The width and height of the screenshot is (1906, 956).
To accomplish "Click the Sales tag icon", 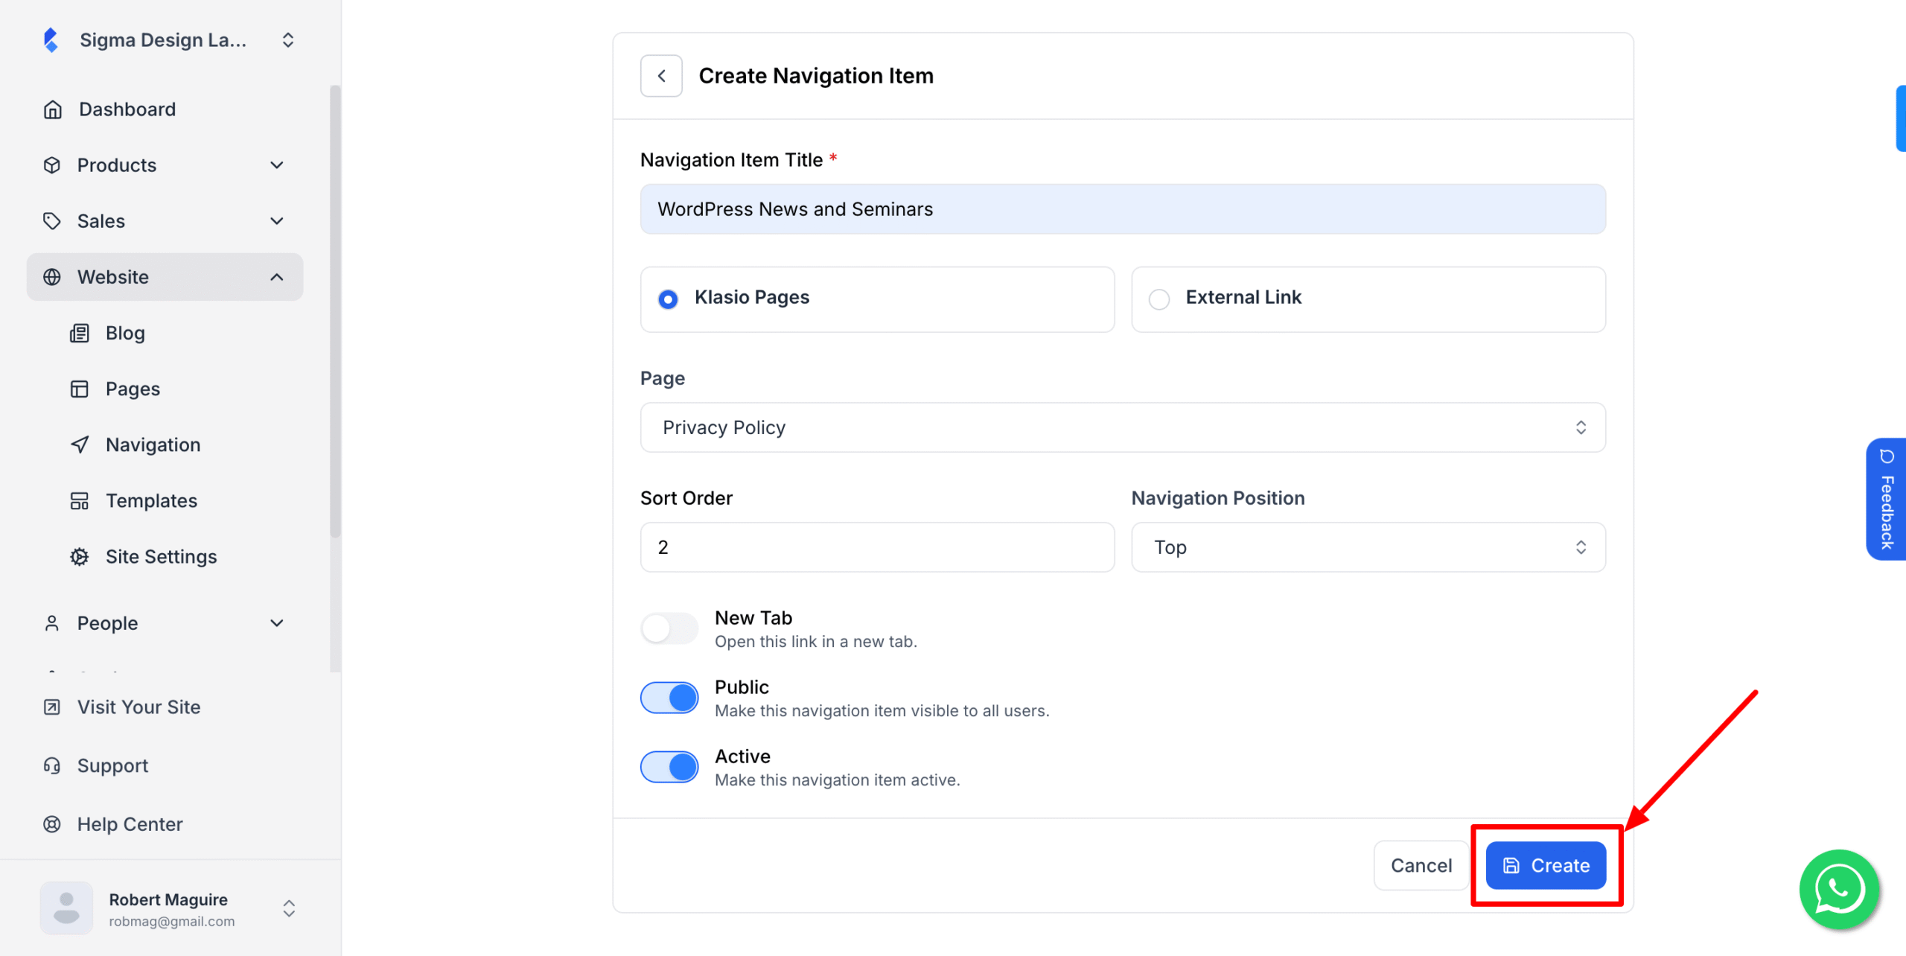I will pos(51,221).
